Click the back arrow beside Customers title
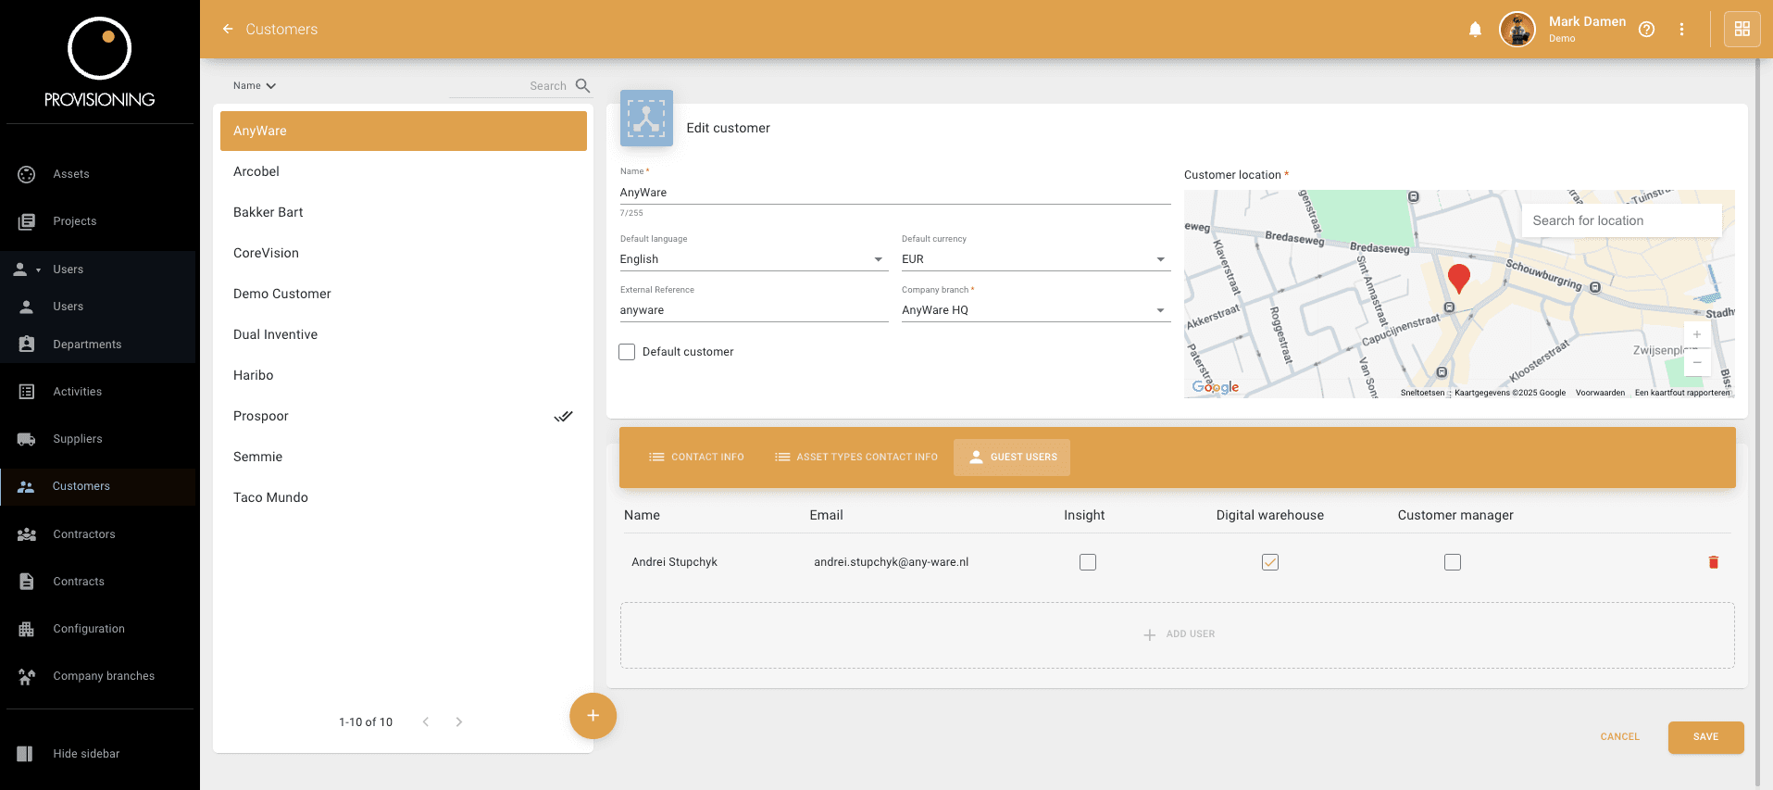This screenshot has width=1773, height=790. (x=228, y=30)
